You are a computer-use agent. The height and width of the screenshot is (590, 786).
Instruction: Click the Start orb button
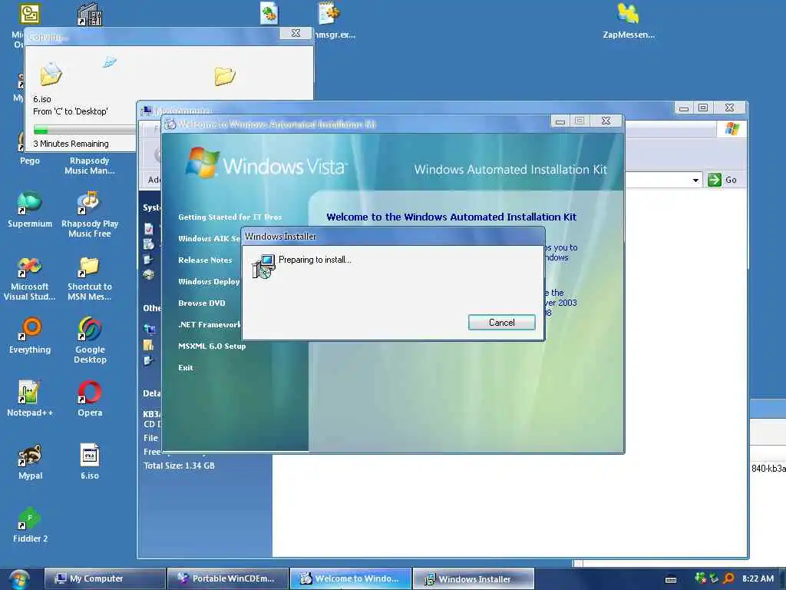18,579
